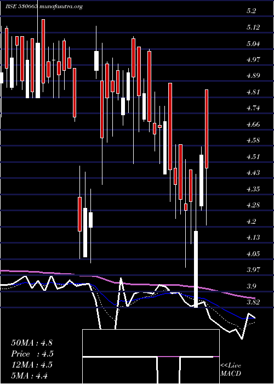Click the 3.9 price axis label
274x384 pixels.
pos(251,286)
